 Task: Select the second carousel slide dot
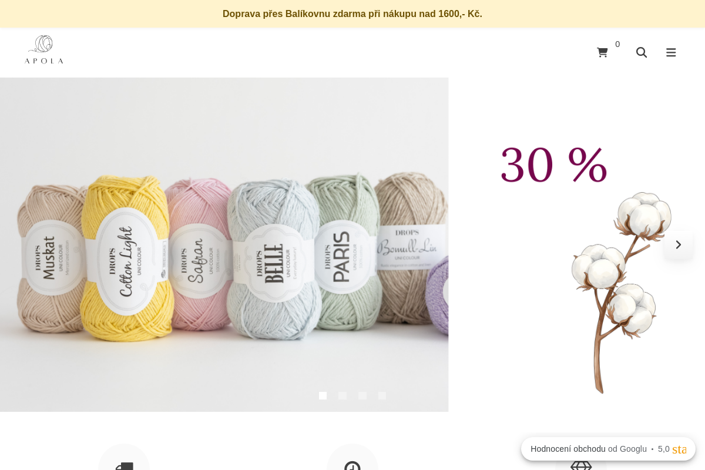coord(343,396)
